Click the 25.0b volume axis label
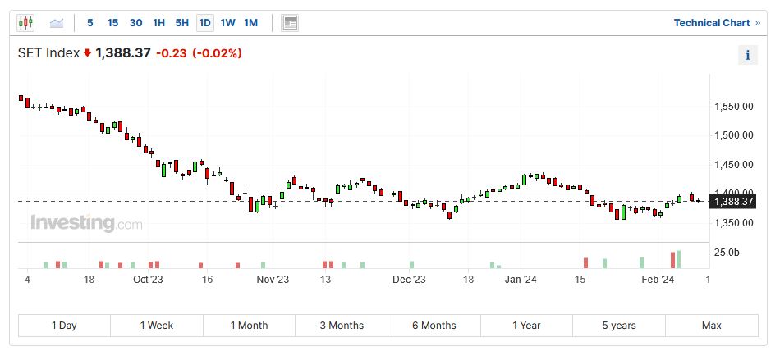The image size is (780, 360). (x=727, y=253)
